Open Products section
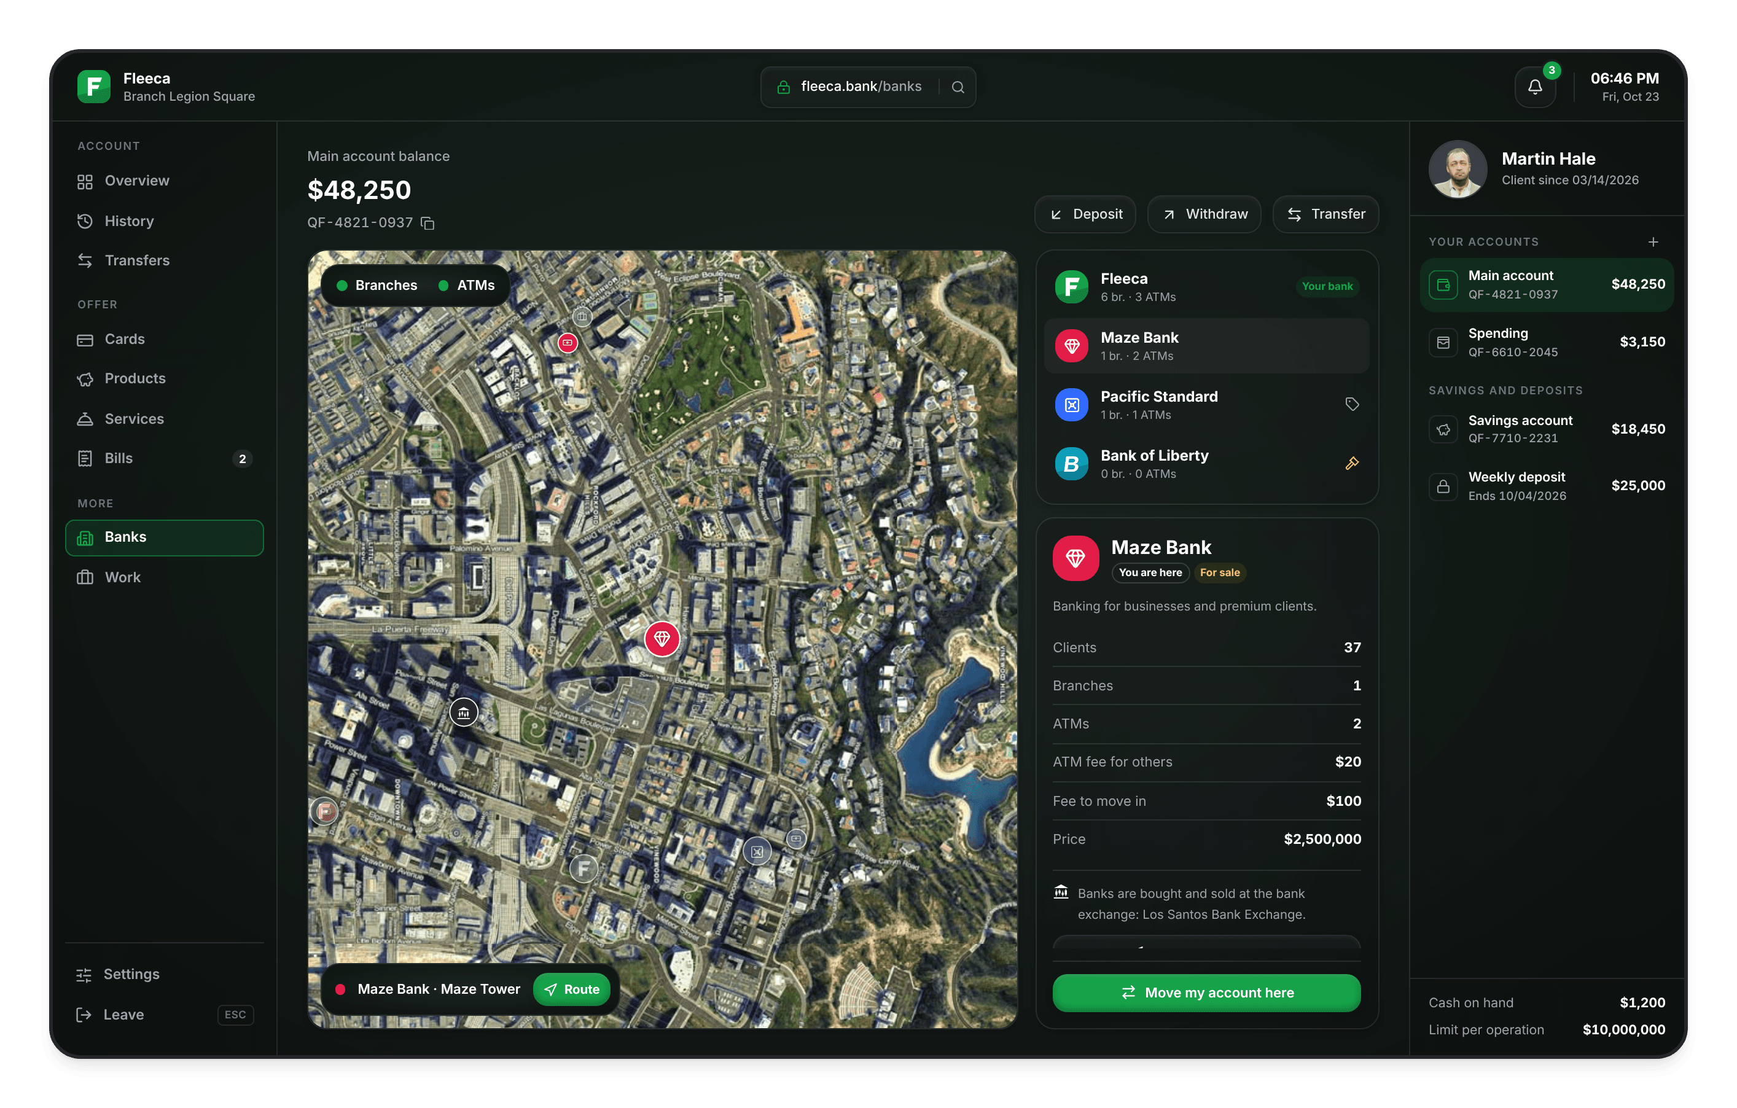1737x1108 pixels. pos(165,379)
